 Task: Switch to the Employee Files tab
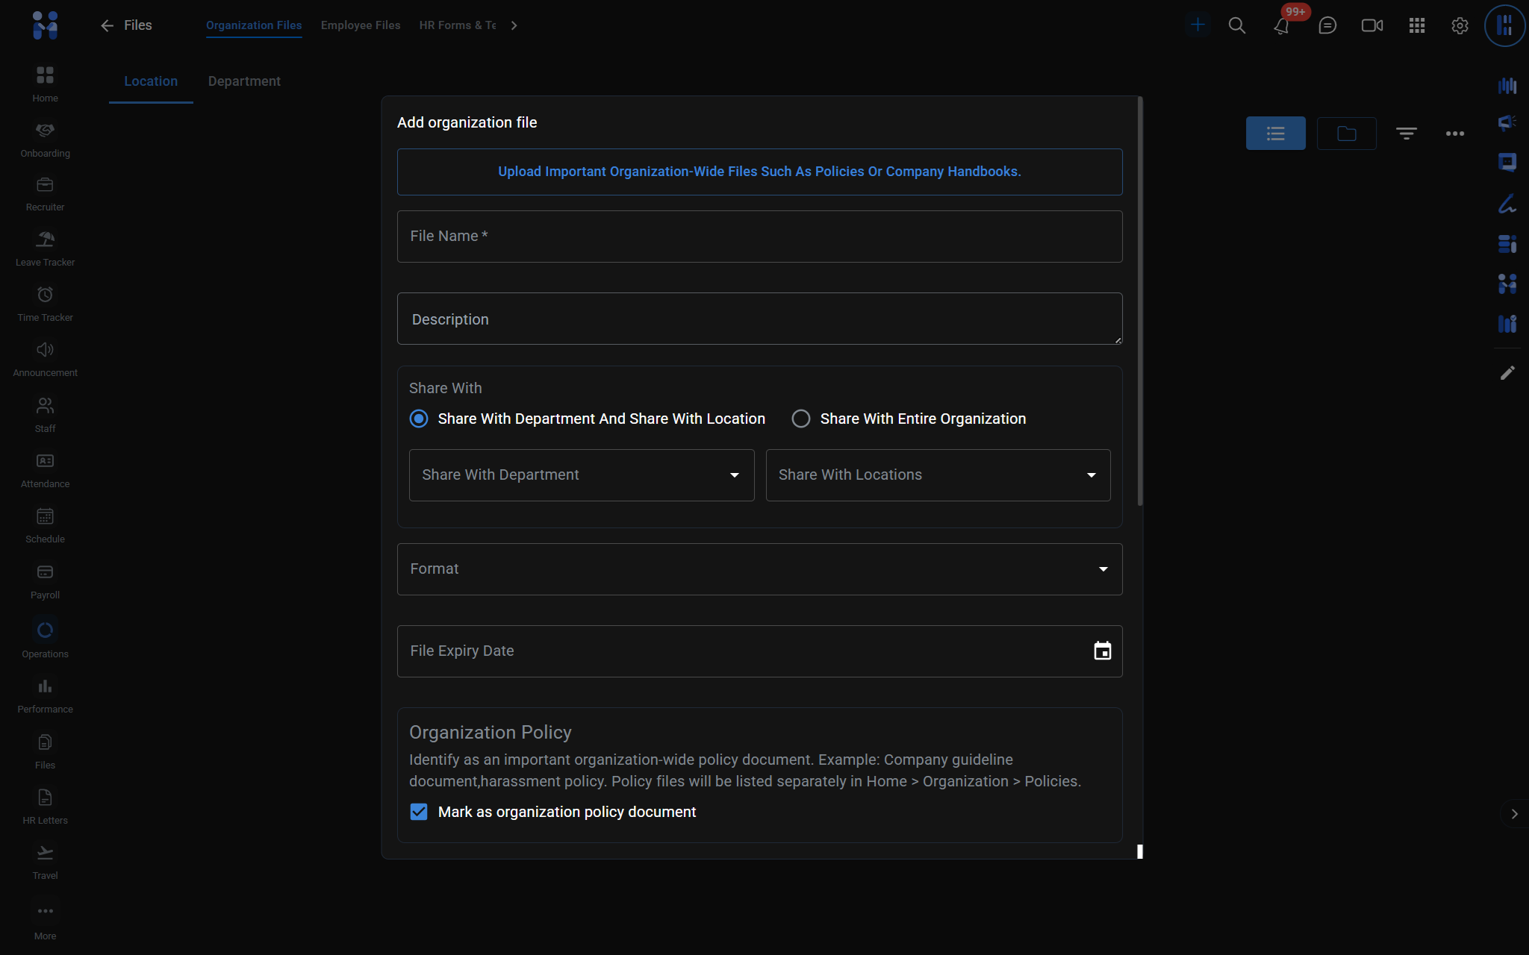(x=360, y=25)
